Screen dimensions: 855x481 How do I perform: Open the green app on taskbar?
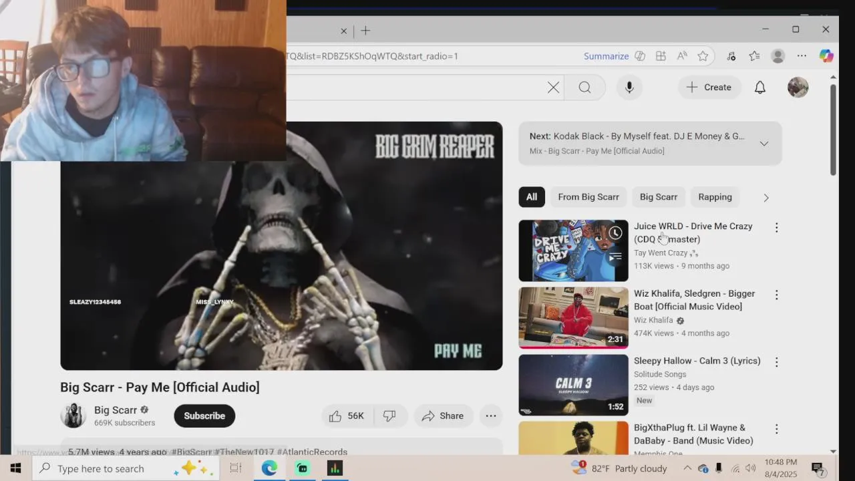[303, 468]
